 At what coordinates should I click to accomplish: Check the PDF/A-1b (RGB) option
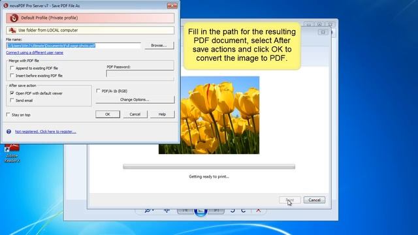point(98,91)
